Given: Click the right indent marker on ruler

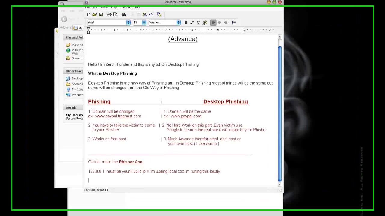Looking at the screenshot, I should coord(244,31).
